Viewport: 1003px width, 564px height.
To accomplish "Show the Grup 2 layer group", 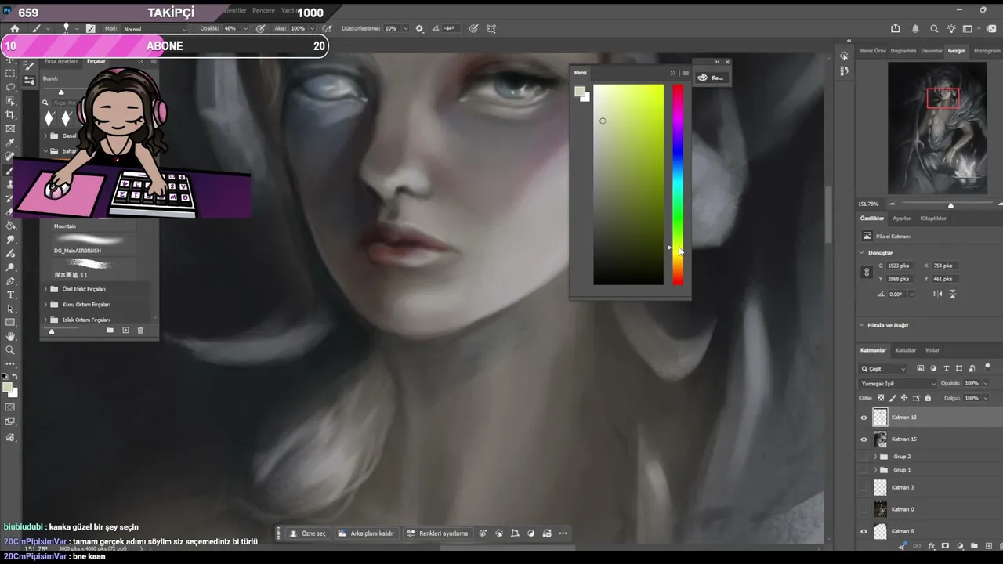I will click(x=864, y=457).
